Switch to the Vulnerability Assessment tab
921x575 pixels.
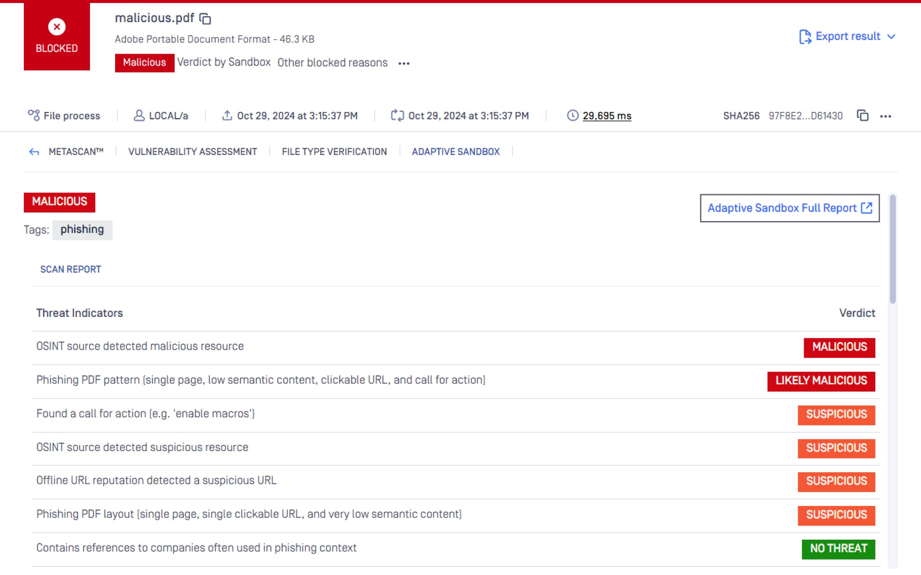tap(193, 151)
